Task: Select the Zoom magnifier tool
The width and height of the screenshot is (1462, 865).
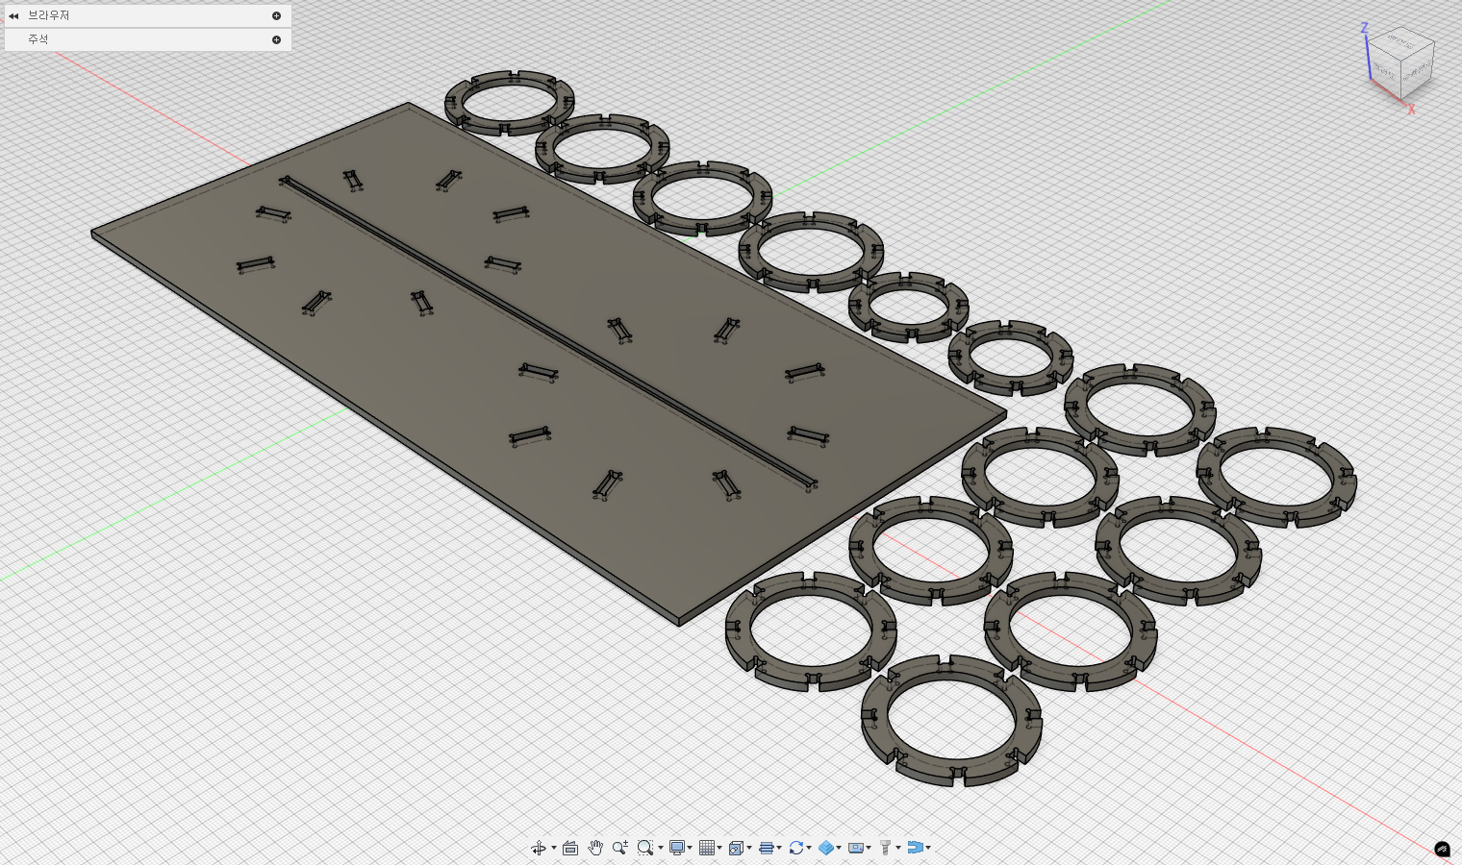Action: tap(619, 848)
